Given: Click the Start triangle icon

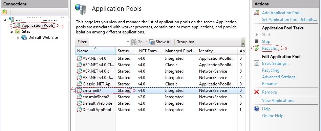Looking at the screenshot, I should [257, 35].
